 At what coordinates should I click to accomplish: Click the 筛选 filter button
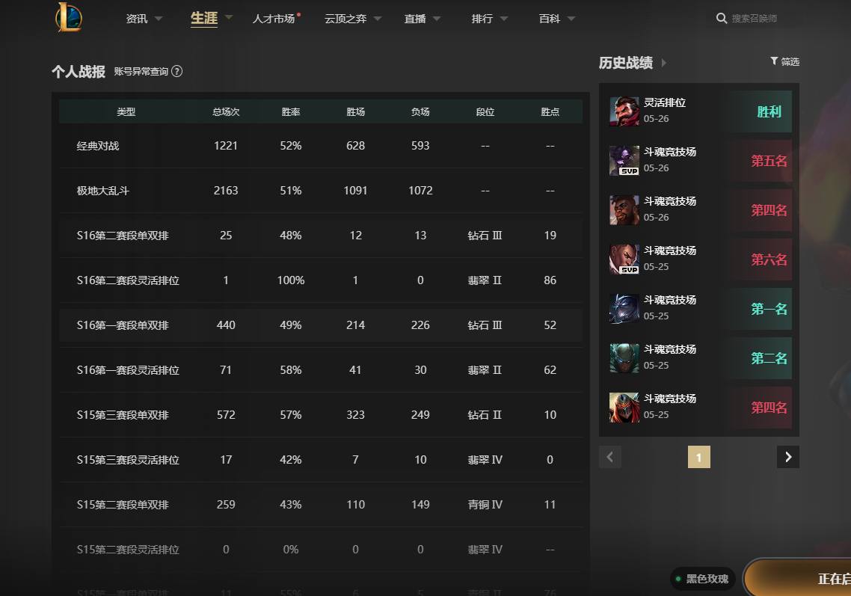pyautogui.click(x=784, y=61)
